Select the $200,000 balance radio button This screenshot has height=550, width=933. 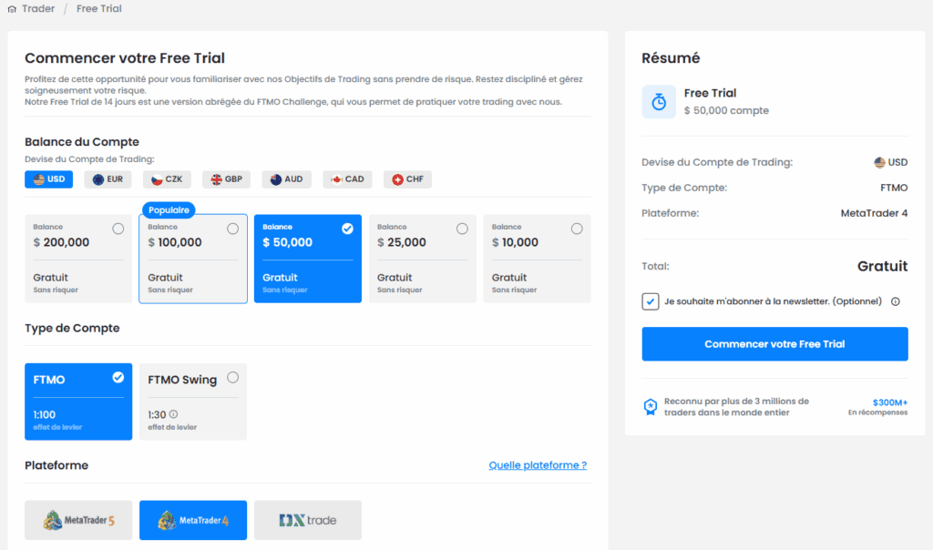[118, 229]
